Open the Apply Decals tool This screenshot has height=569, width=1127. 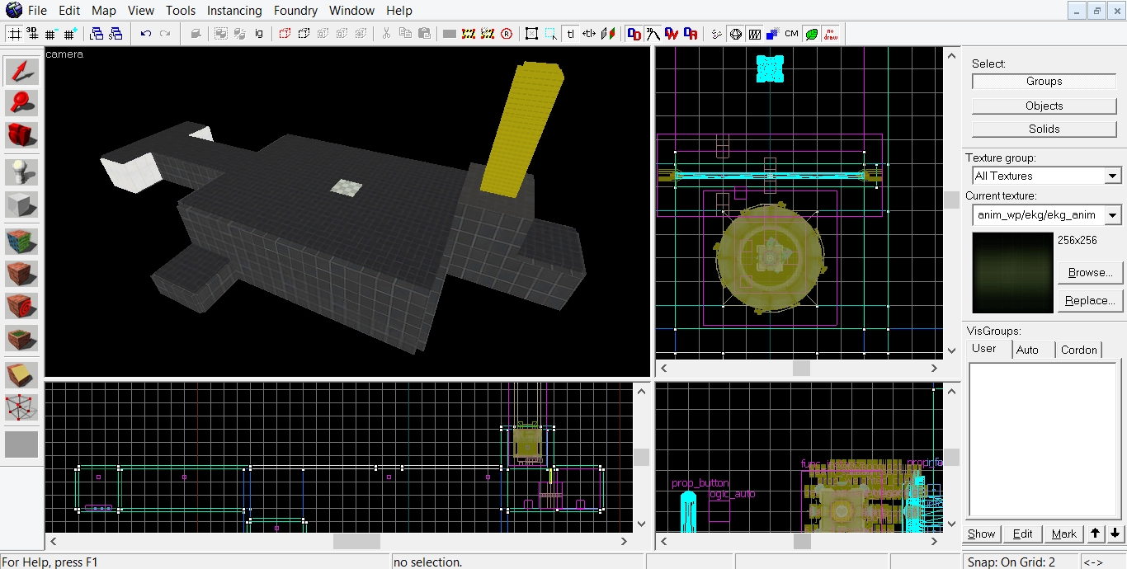[21, 304]
